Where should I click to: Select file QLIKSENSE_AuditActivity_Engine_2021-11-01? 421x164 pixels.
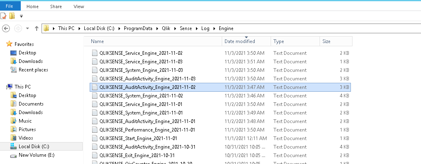click(x=148, y=121)
